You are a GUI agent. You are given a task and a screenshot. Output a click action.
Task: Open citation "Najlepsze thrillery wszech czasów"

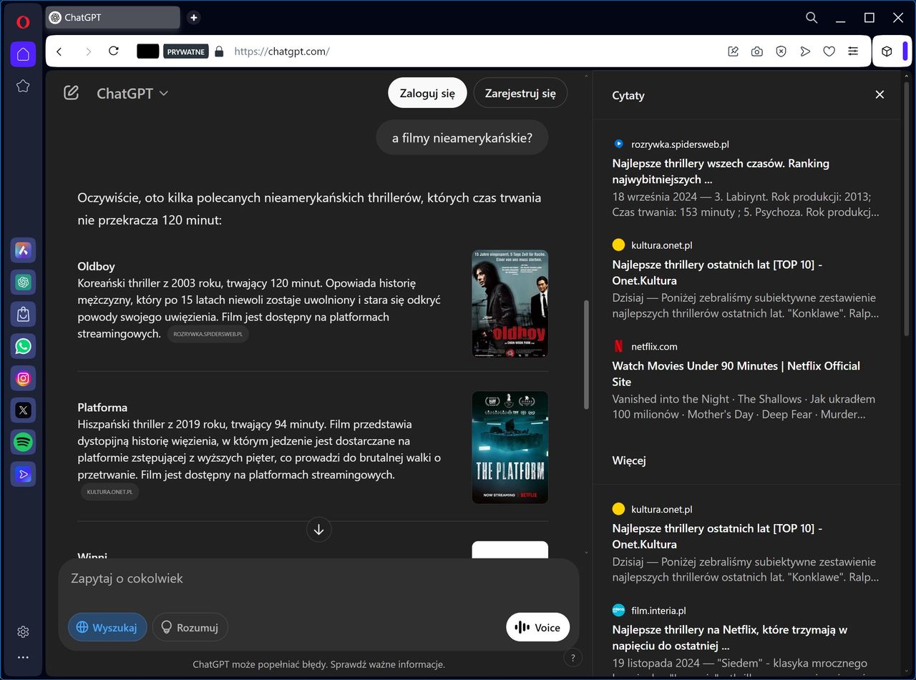pyautogui.click(x=721, y=171)
